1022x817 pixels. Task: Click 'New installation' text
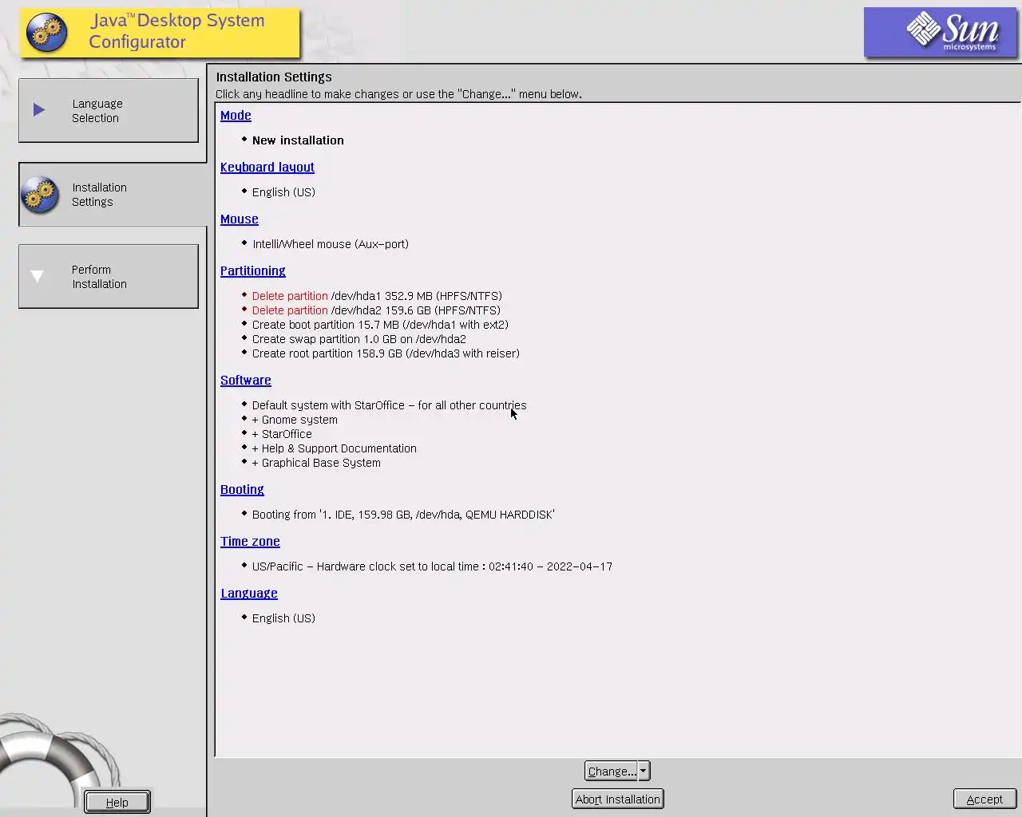tap(298, 140)
